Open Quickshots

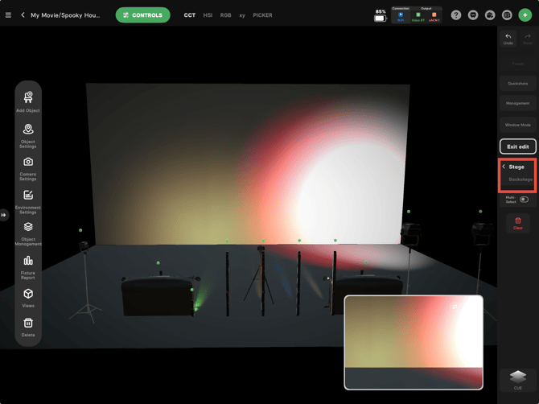tap(518, 84)
